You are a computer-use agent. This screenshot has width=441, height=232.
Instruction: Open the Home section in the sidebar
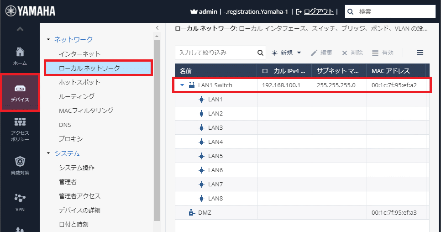coord(20,56)
